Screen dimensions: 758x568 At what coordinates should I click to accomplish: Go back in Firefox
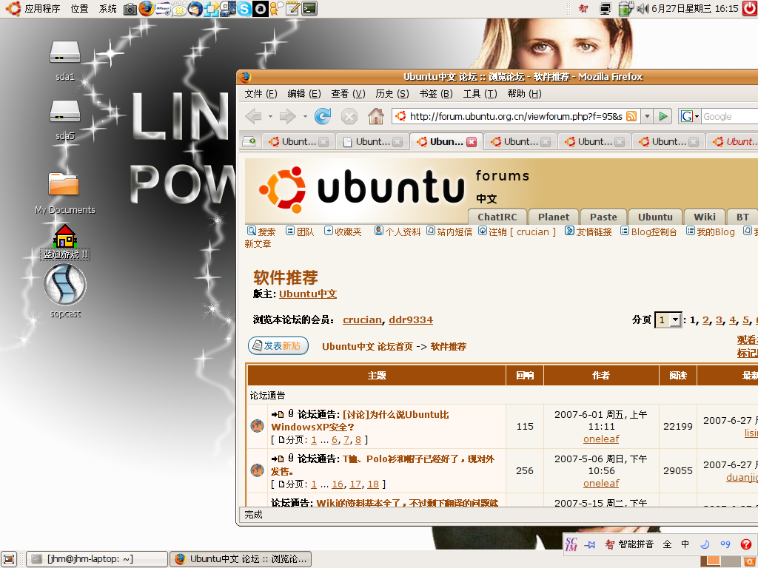(x=254, y=116)
